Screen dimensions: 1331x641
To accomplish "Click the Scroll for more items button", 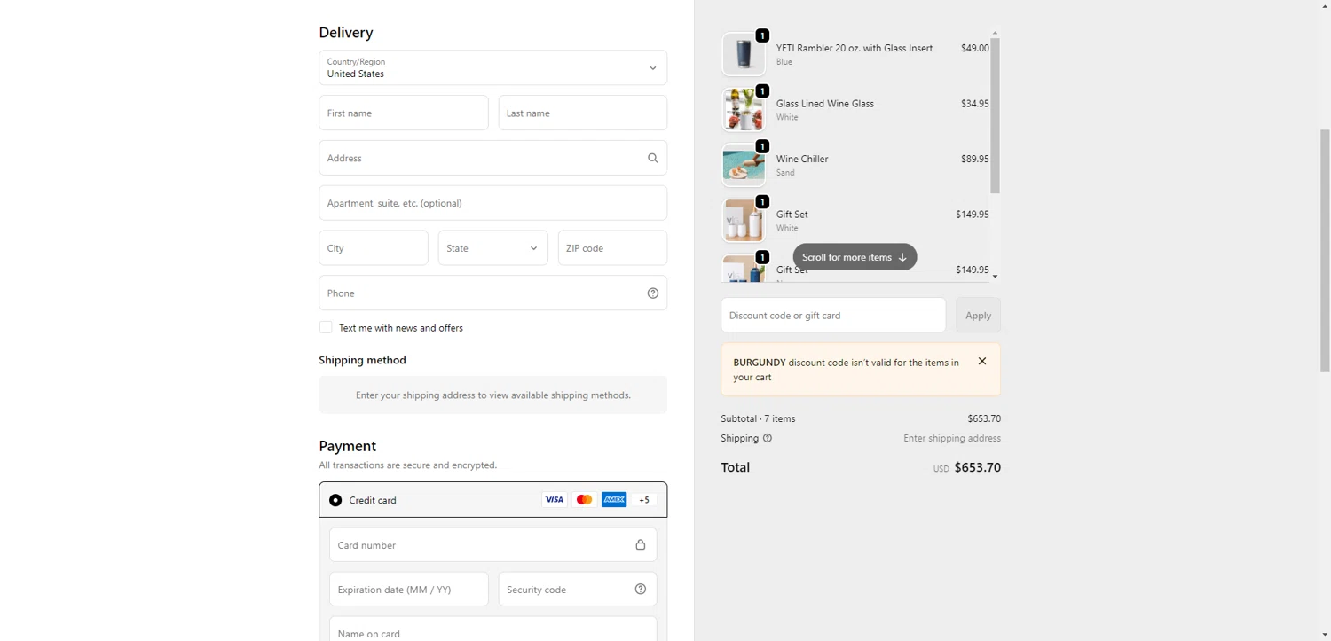I will pos(855,257).
